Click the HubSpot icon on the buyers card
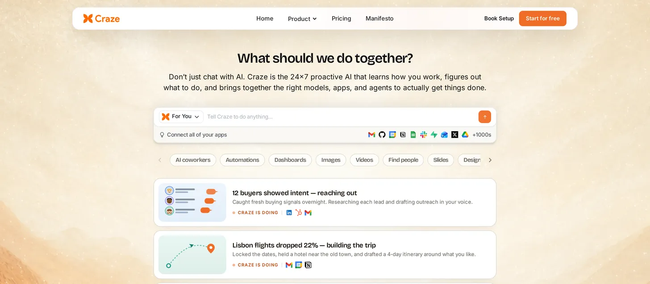650x284 pixels. (x=299, y=213)
